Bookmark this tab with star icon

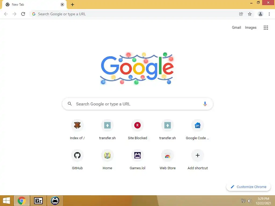coord(250,14)
